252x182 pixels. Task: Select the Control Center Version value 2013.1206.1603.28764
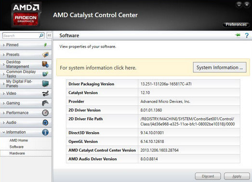(159, 150)
